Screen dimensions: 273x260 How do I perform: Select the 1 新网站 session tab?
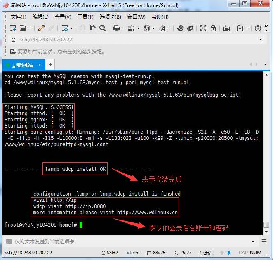coord(22,65)
